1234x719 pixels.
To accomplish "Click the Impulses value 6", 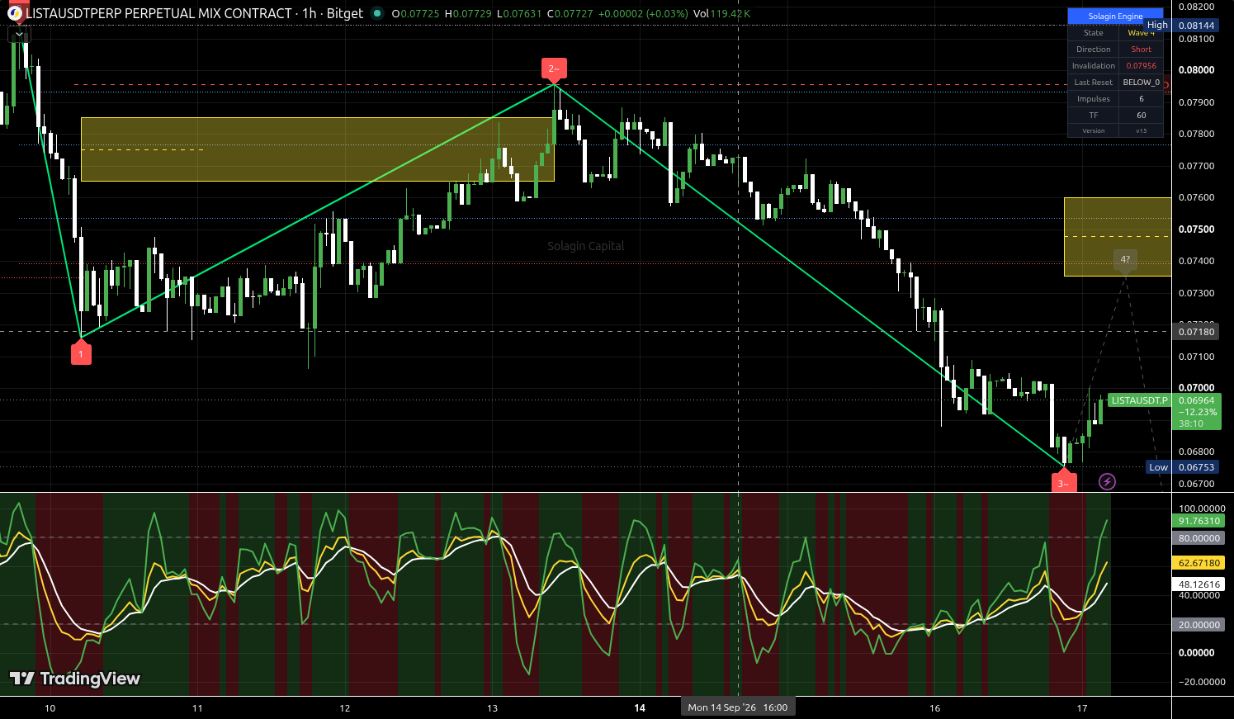I will (x=1142, y=99).
